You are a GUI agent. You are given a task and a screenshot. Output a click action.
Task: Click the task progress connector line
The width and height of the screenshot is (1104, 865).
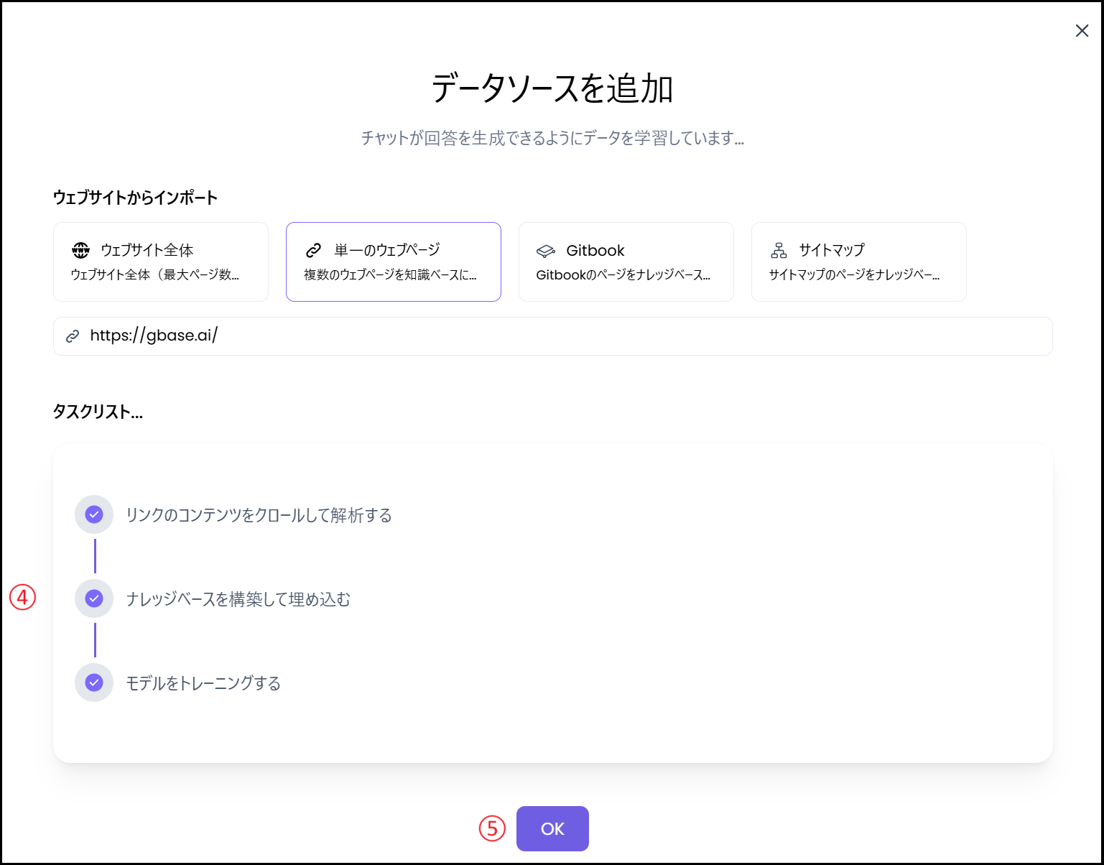94,556
